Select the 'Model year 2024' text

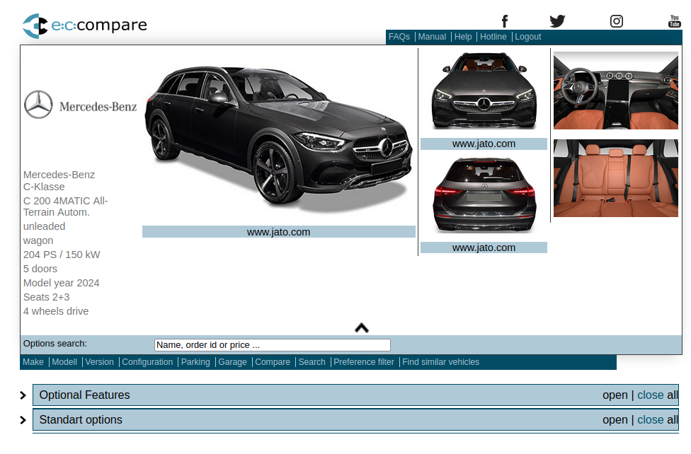click(62, 283)
